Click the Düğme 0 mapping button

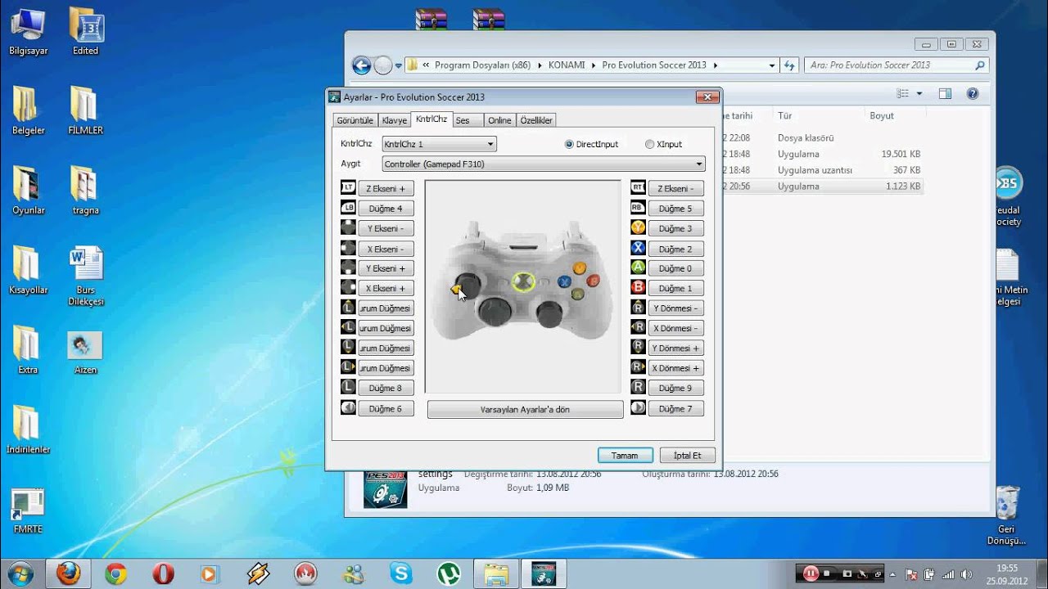[x=676, y=268]
